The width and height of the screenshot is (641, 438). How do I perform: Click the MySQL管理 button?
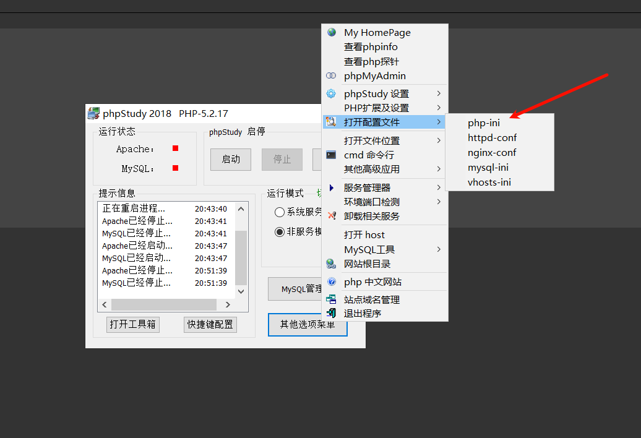pyautogui.click(x=296, y=289)
